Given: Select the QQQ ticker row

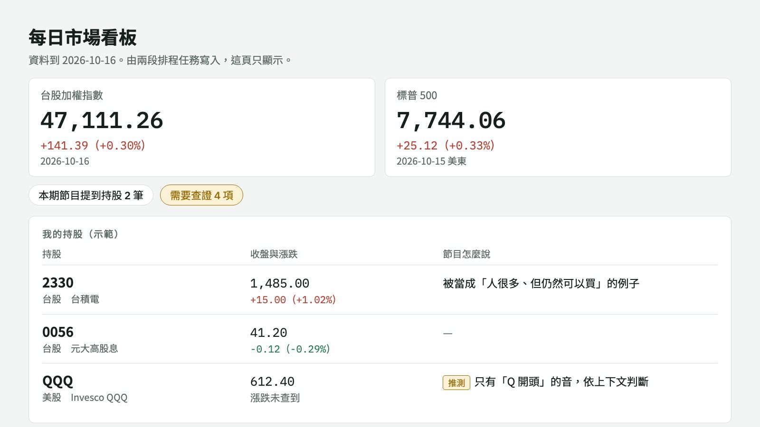Looking at the screenshot, I should tap(380, 388).
